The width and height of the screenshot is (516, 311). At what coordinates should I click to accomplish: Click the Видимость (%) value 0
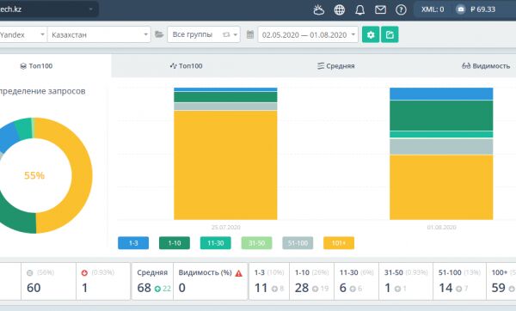coord(182,288)
